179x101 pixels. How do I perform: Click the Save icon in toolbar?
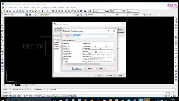(x=10, y=11)
